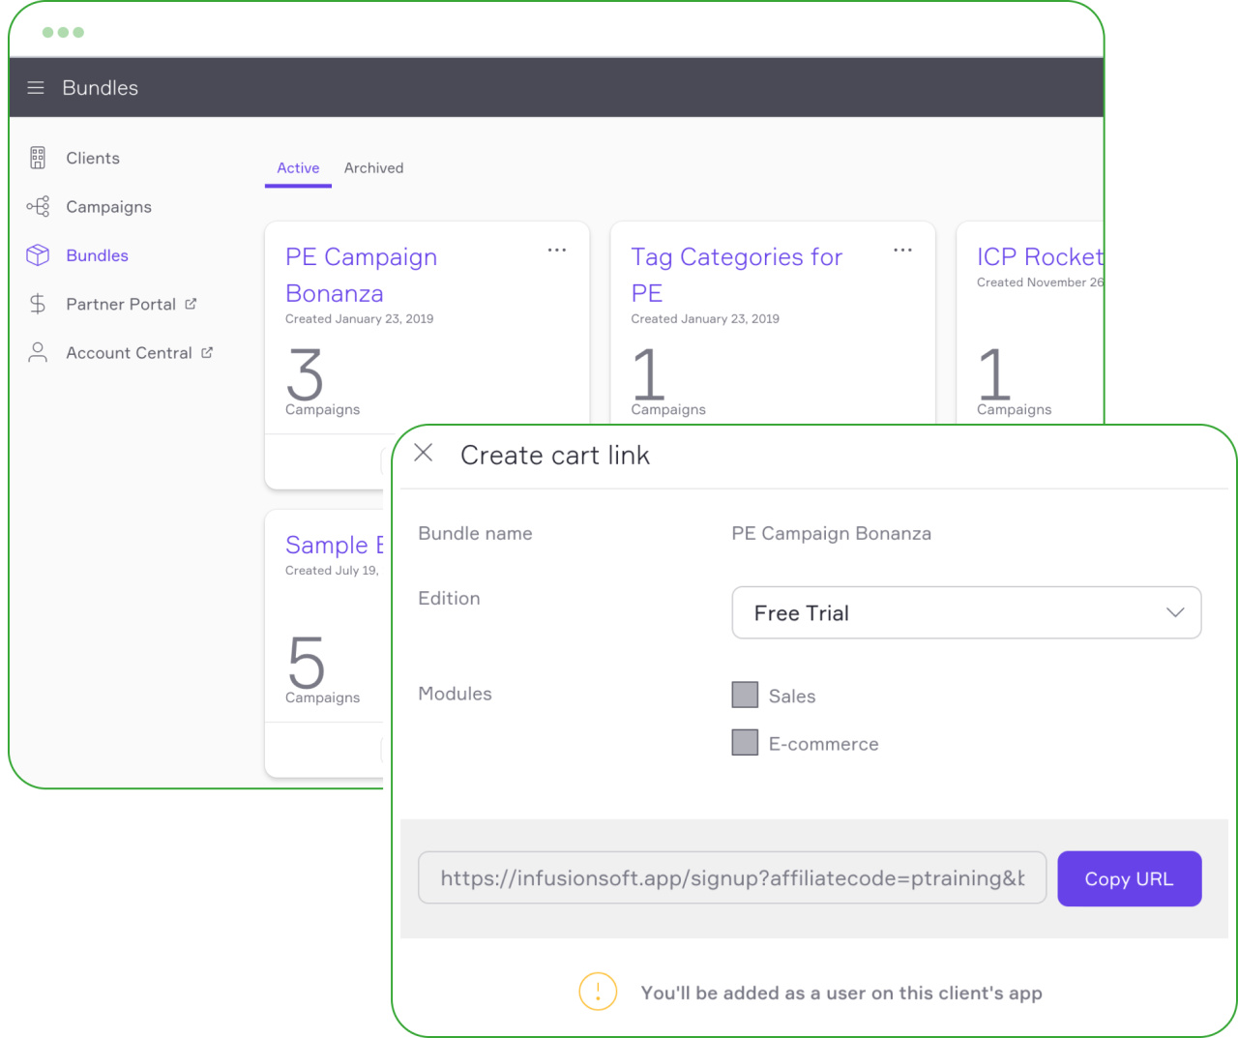
Task: Open options menu for Tag Categories for PE
Action: (x=902, y=250)
